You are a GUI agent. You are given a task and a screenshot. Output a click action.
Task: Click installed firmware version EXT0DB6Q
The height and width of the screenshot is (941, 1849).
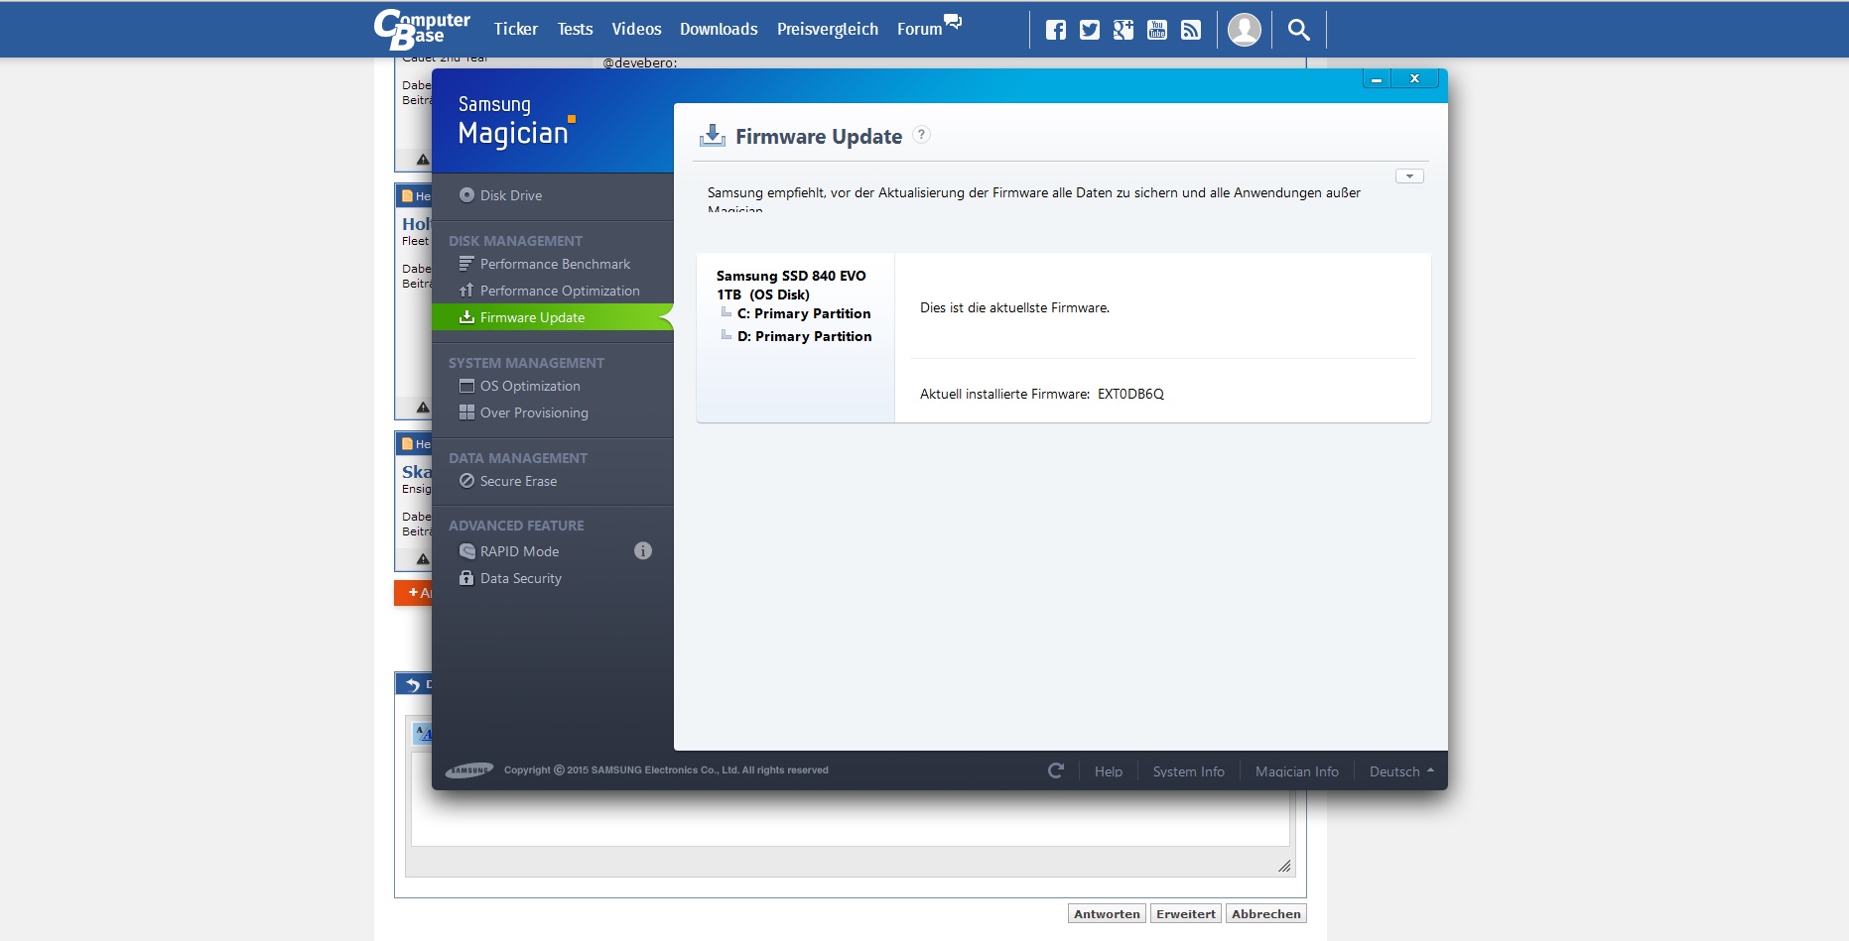(1130, 394)
